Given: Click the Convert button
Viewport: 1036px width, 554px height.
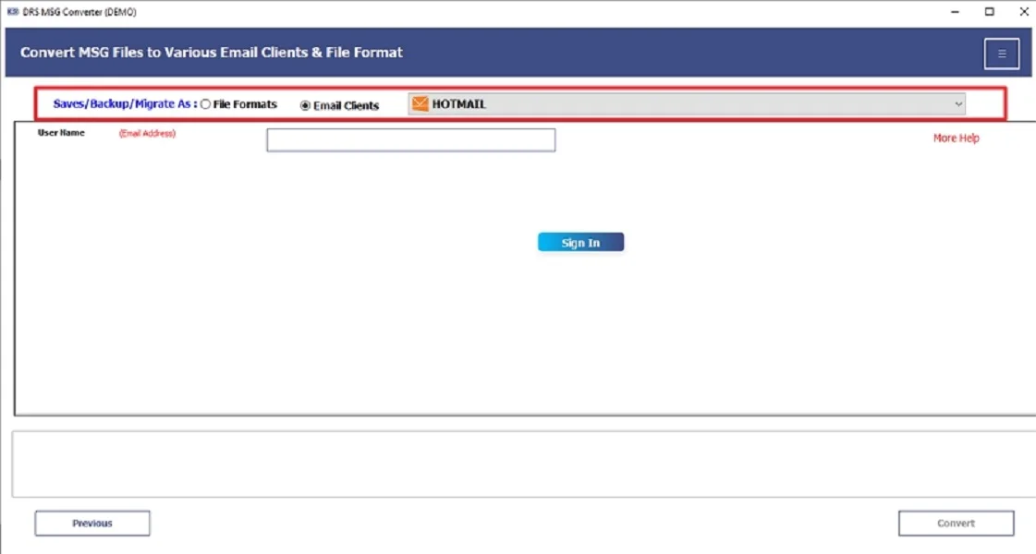Looking at the screenshot, I should [956, 523].
